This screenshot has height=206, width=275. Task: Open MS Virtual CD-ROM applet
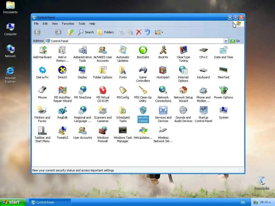point(103,94)
